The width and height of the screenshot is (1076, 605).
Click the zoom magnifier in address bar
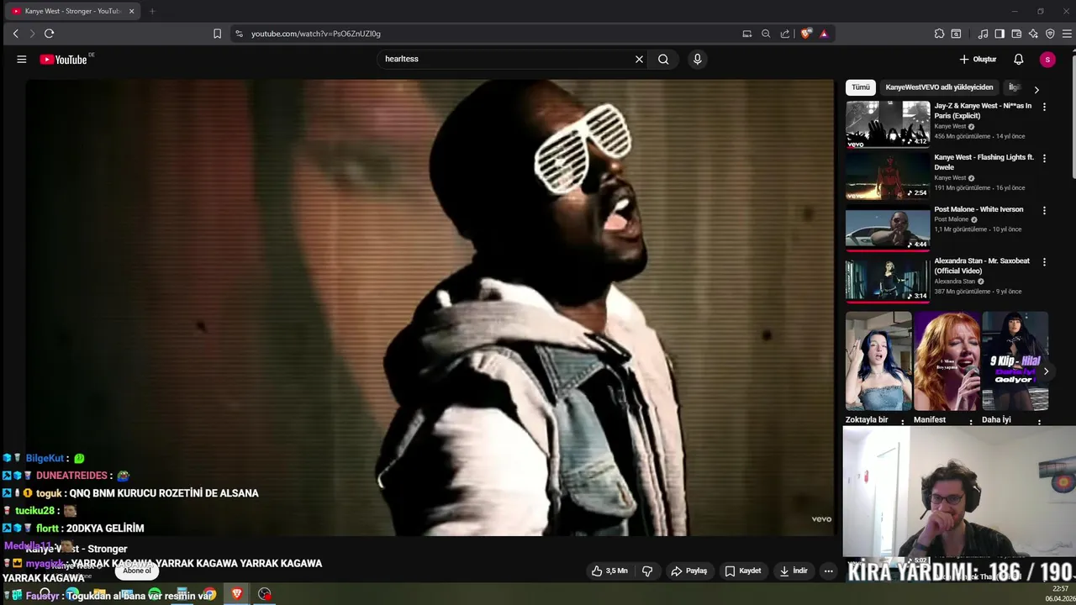[766, 34]
